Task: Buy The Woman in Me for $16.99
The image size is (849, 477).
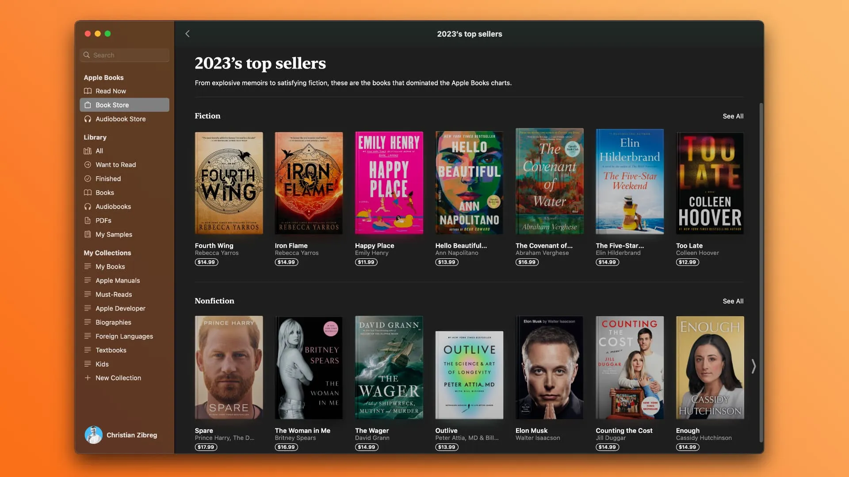Action: coord(286,447)
